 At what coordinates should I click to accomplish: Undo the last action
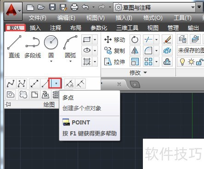click(85, 7)
